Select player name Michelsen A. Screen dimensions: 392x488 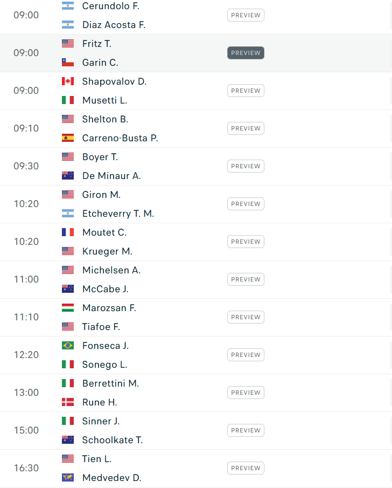pos(111,270)
